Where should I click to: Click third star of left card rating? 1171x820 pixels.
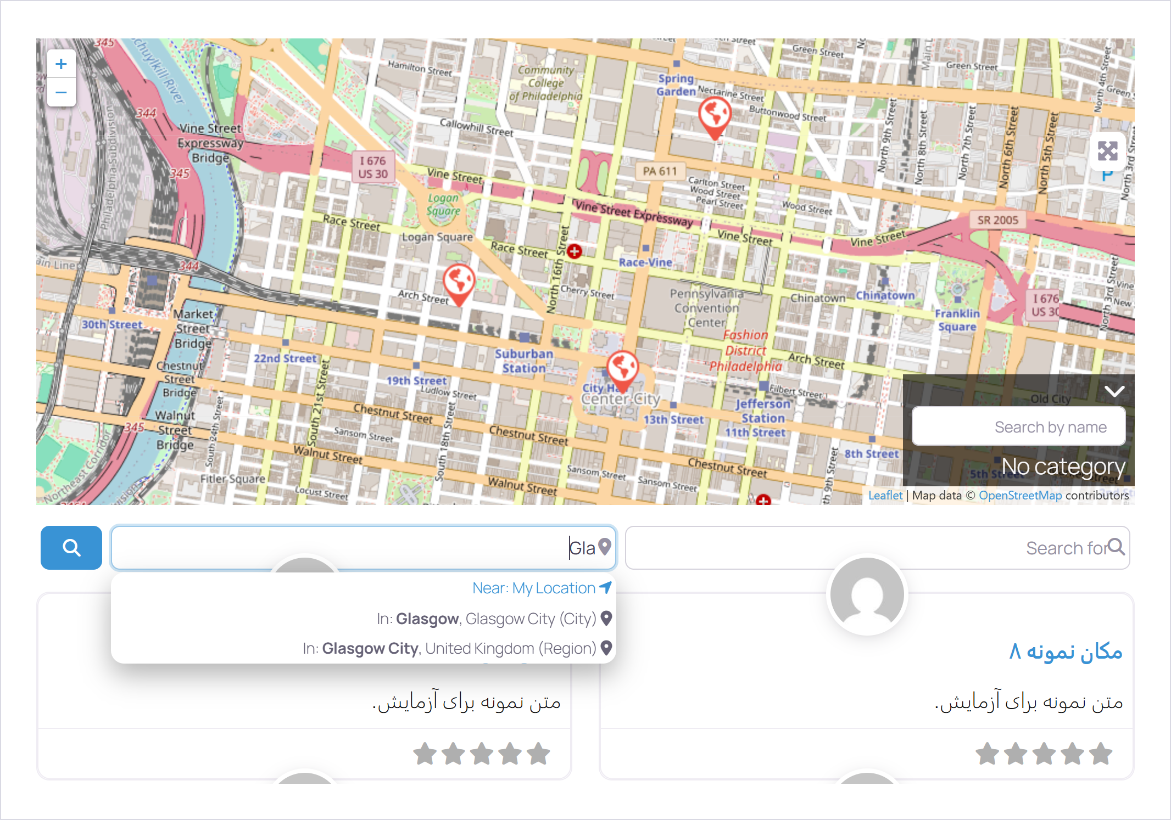pyautogui.click(x=482, y=754)
